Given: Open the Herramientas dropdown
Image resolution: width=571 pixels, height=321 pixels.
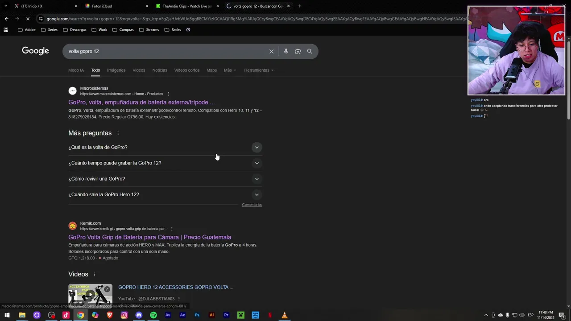Looking at the screenshot, I should (x=259, y=70).
